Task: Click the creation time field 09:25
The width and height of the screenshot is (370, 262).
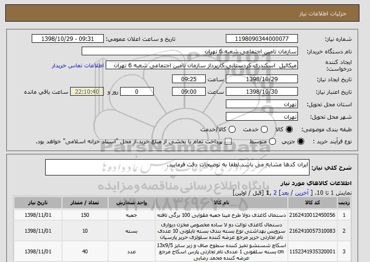Action: point(189,79)
